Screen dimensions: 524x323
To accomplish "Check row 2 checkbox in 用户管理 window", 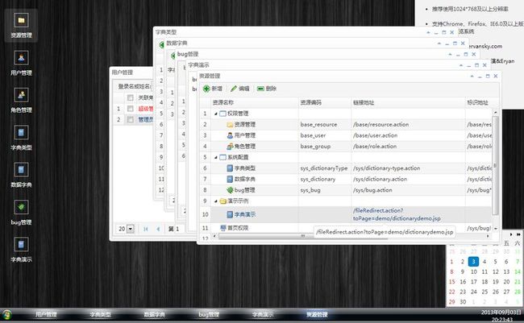I will pyautogui.click(x=131, y=119).
